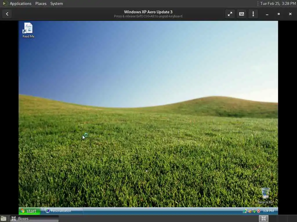Click the red shield security alert tray icon
Viewport: 297px width, 222px height.
click(258, 211)
